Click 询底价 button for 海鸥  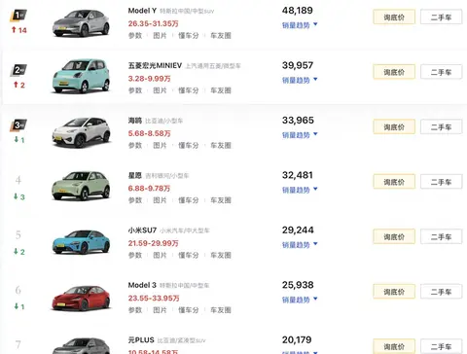point(394,126)
